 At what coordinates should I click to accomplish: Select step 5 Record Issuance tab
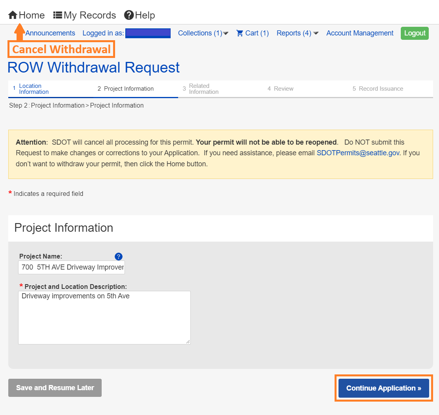(x=381, y=89)
